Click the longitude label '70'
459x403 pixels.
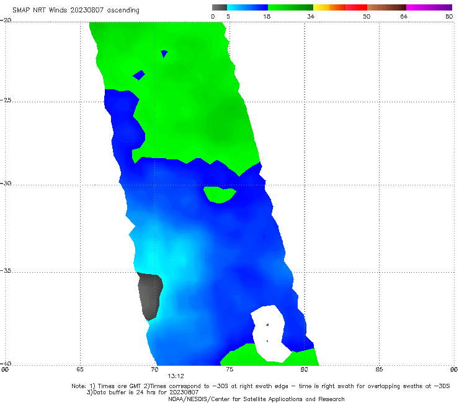coord(154,370)
